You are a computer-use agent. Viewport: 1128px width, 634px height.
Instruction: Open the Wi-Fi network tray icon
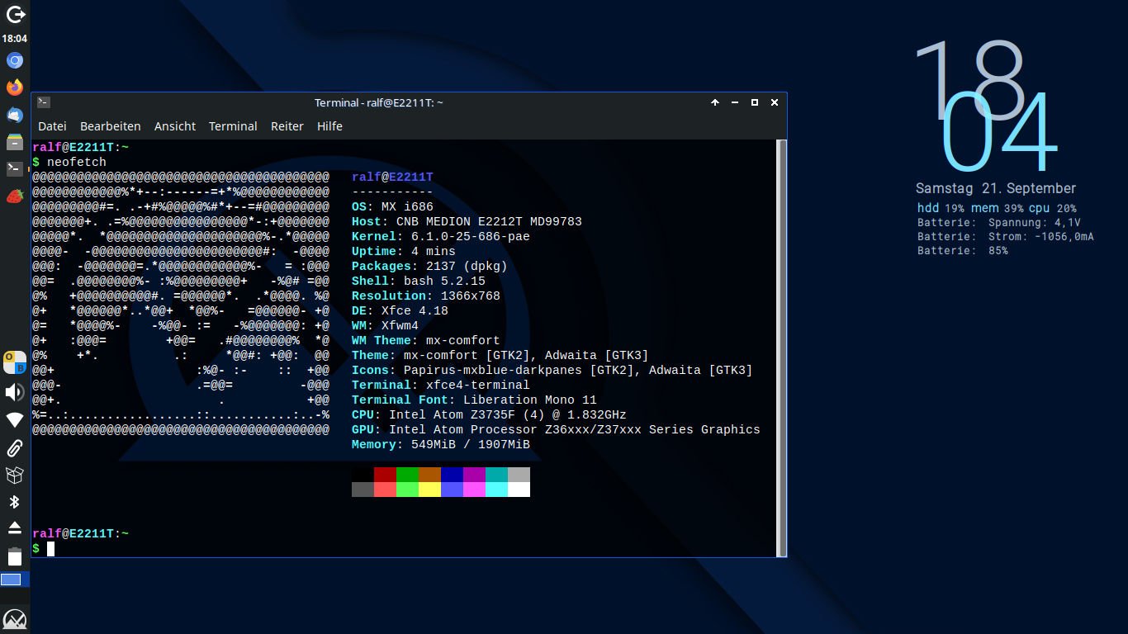click(15, 420)
